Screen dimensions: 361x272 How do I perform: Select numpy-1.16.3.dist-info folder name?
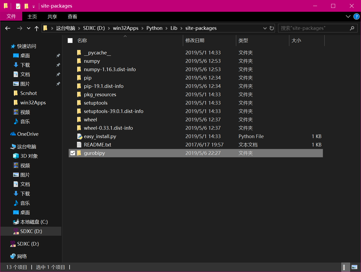(110, 69)
